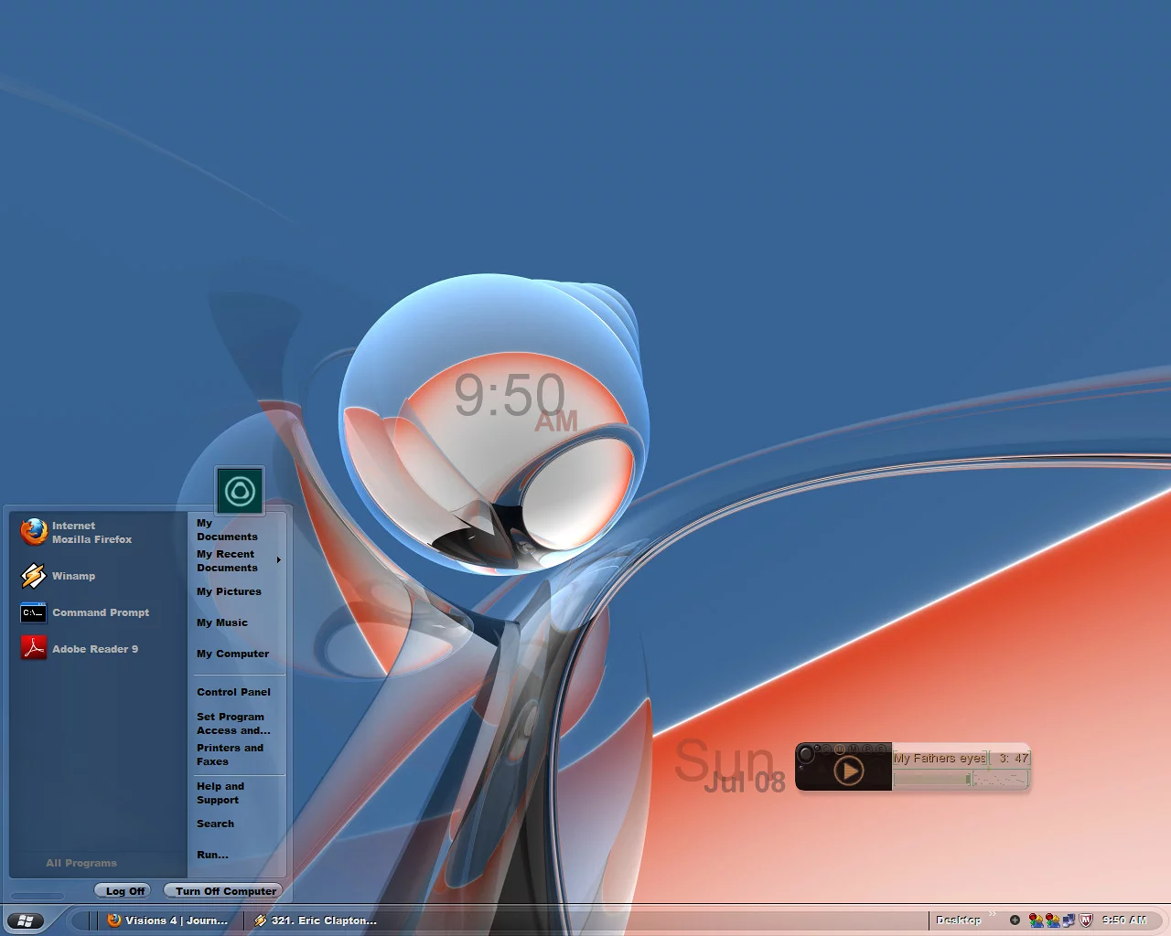Select My Computer in Start menu

[232, 654]
